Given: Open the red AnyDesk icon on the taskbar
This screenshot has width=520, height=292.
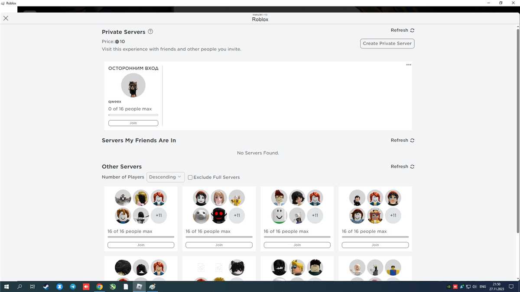Looking at the screenshot, I should [x=86, y=286].
